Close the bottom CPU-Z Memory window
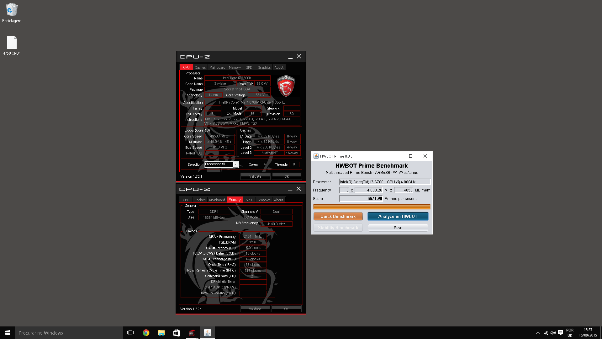Image resolution: width=602 pixels, height=339 pixels. [298, 189]
